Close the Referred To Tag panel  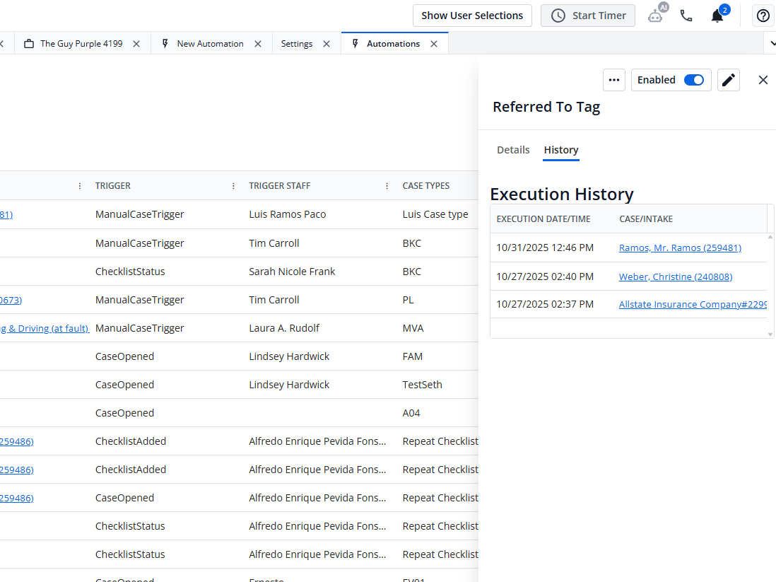point(763,80)
